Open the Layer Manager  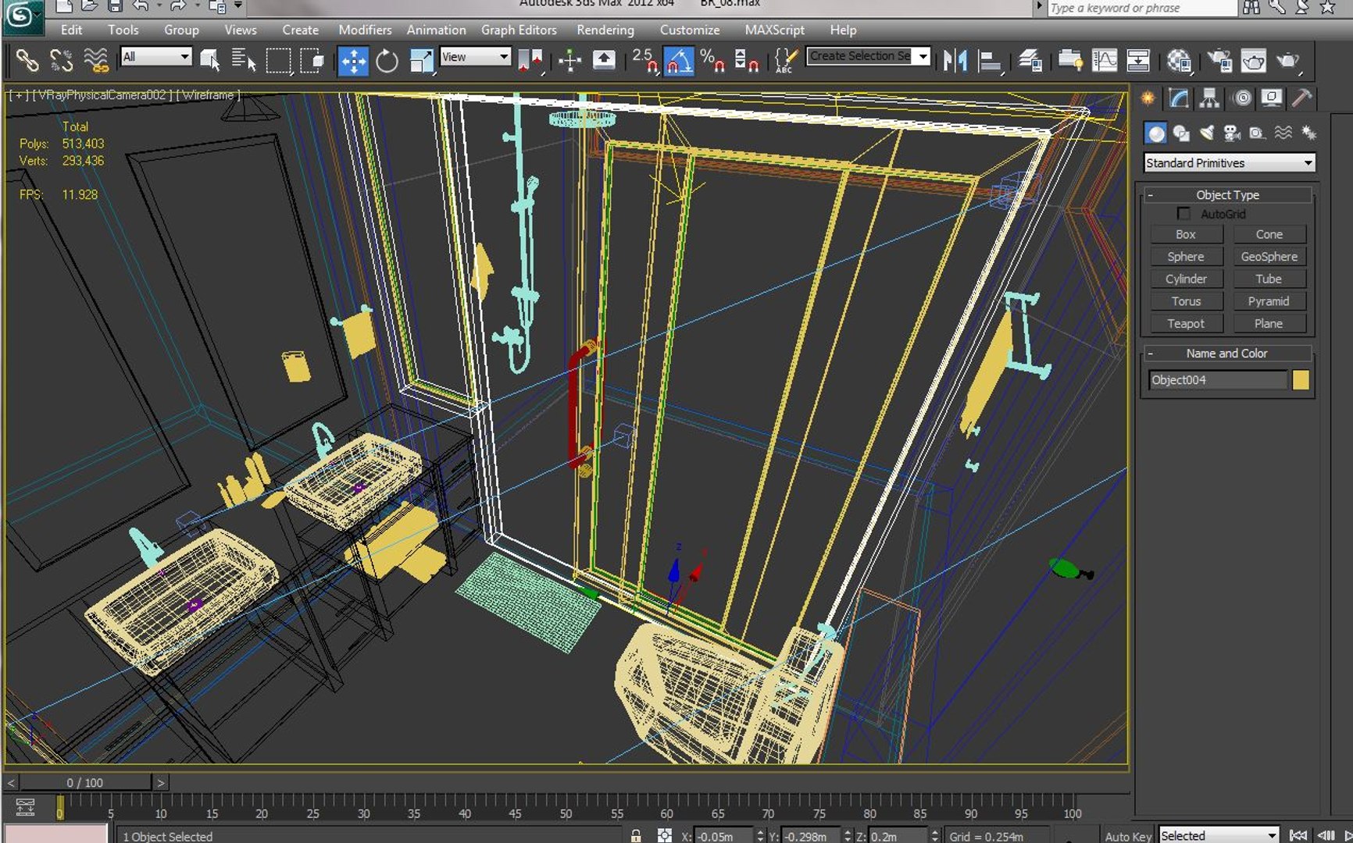[1030, 60]
